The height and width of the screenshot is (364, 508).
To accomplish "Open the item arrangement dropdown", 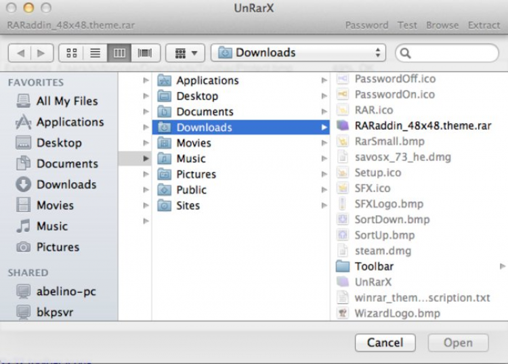I will (186, 53).
